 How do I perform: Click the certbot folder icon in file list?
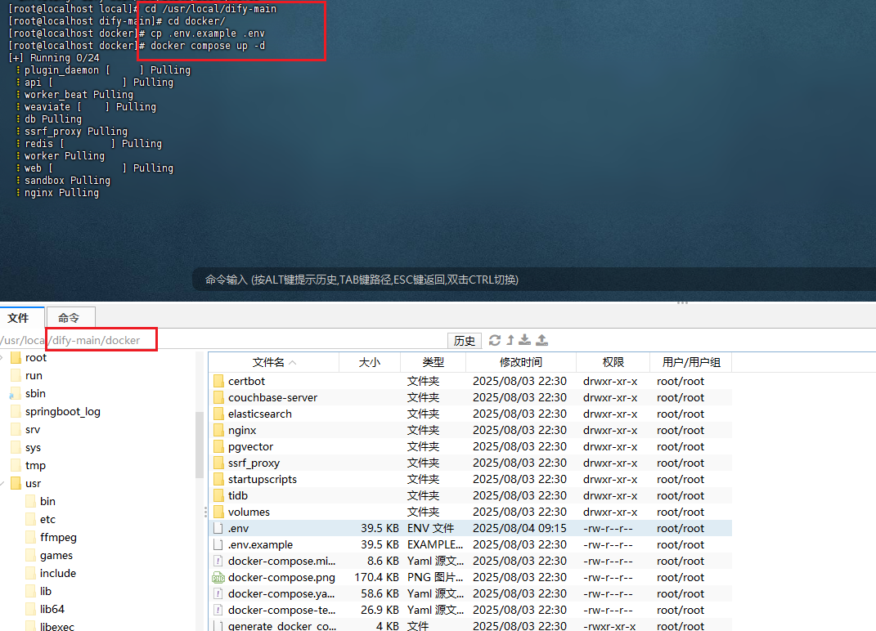pos(218,382)
